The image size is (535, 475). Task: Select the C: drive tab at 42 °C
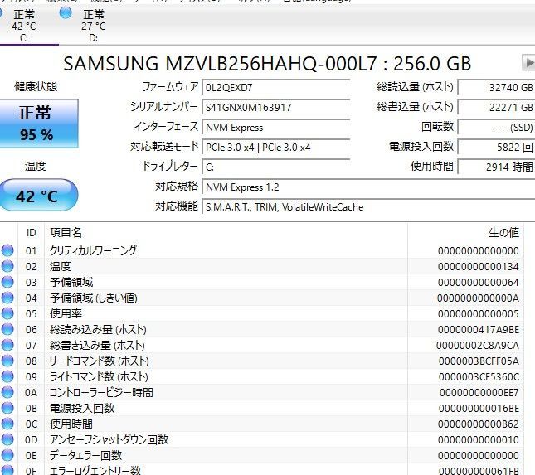coord(23,26)
